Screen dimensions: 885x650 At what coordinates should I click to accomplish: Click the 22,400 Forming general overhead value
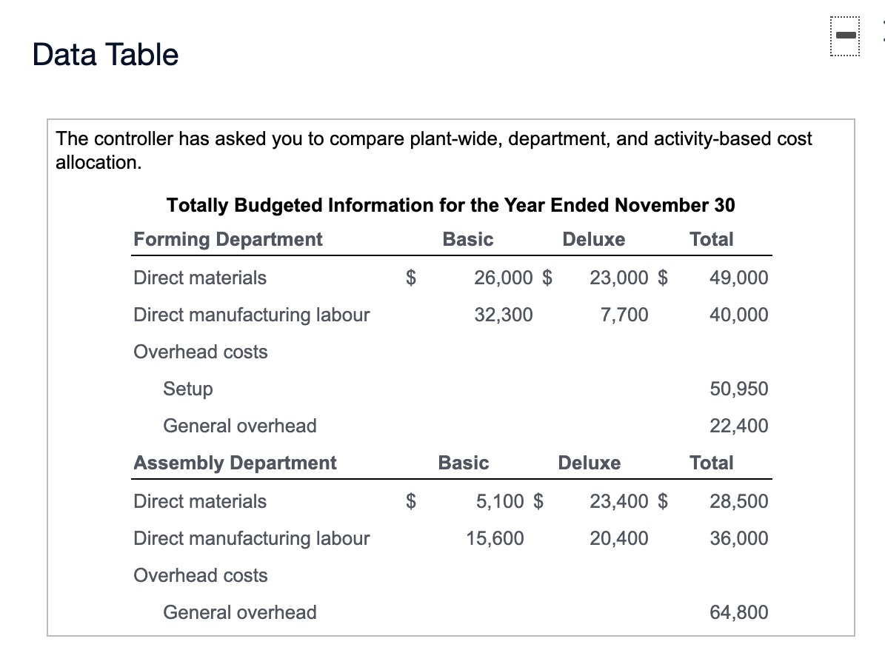[738, 426]
